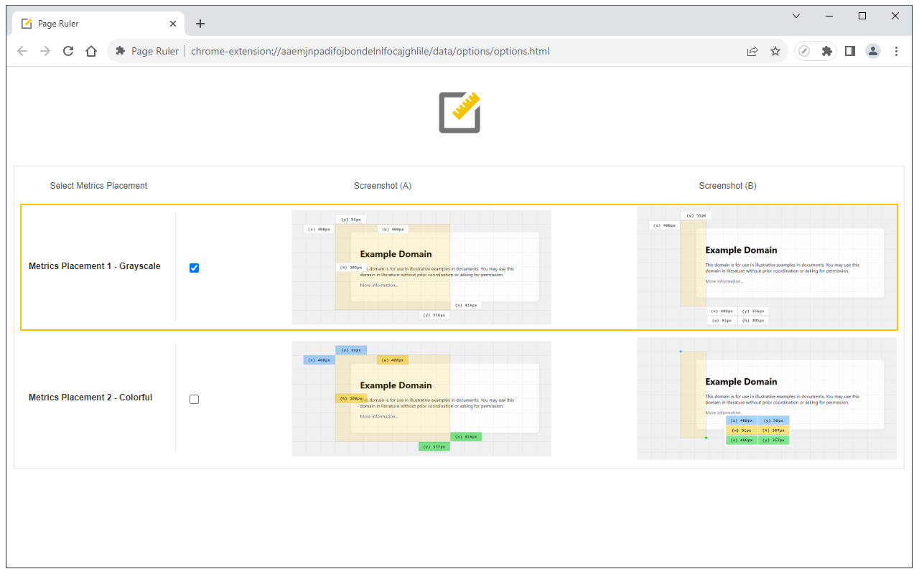Expand the tab search chevron

pyautogui.click(x=796, y=16)
